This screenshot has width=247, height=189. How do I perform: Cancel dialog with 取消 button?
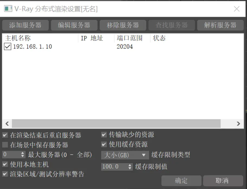coord(223,181)
